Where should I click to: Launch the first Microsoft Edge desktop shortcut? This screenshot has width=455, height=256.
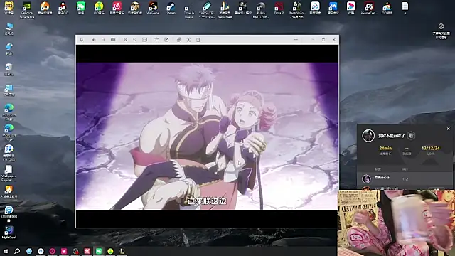[x=9, y=112]
